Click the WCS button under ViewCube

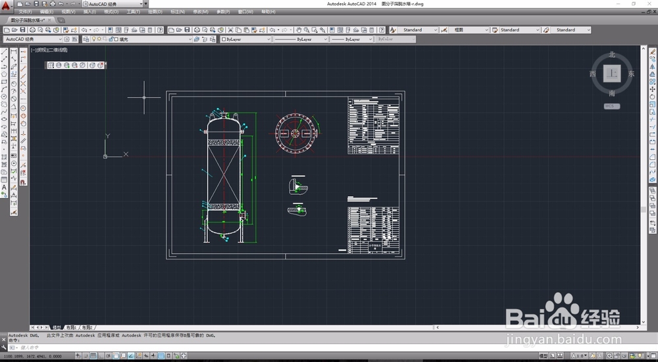coord(612,106)
